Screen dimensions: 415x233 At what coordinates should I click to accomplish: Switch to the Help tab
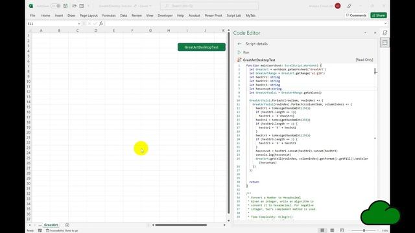[x=180, y=16]
